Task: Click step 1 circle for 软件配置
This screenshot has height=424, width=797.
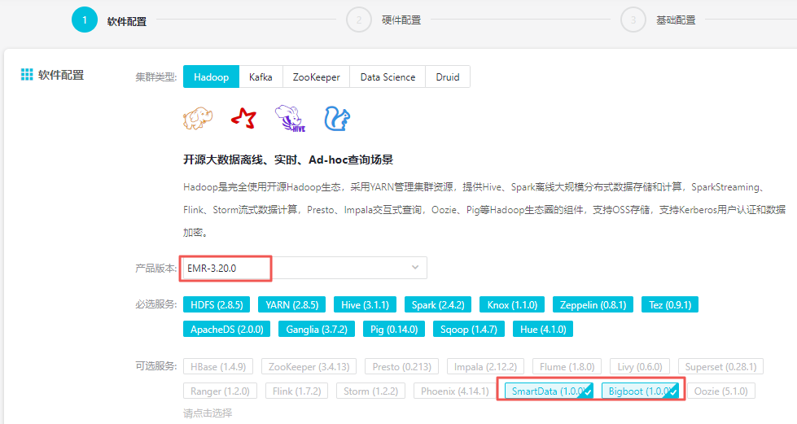Action: coord(85,20)
